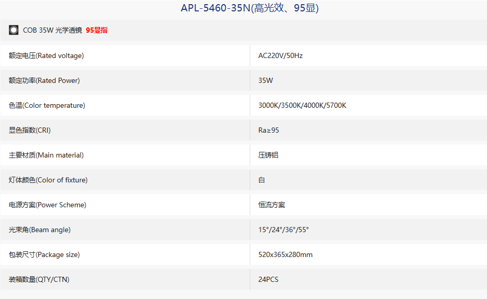Click the Ra≥95 value
The image size is (487, 299).
(x=268, y=130)
